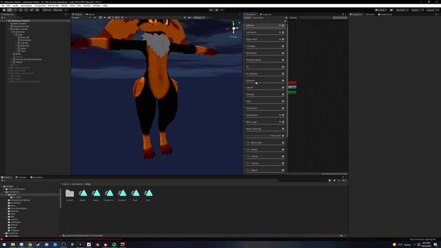The image size is (441, 248).
Task: Open the Services tab
Action: pyautogui.click(x=370, y=14)
